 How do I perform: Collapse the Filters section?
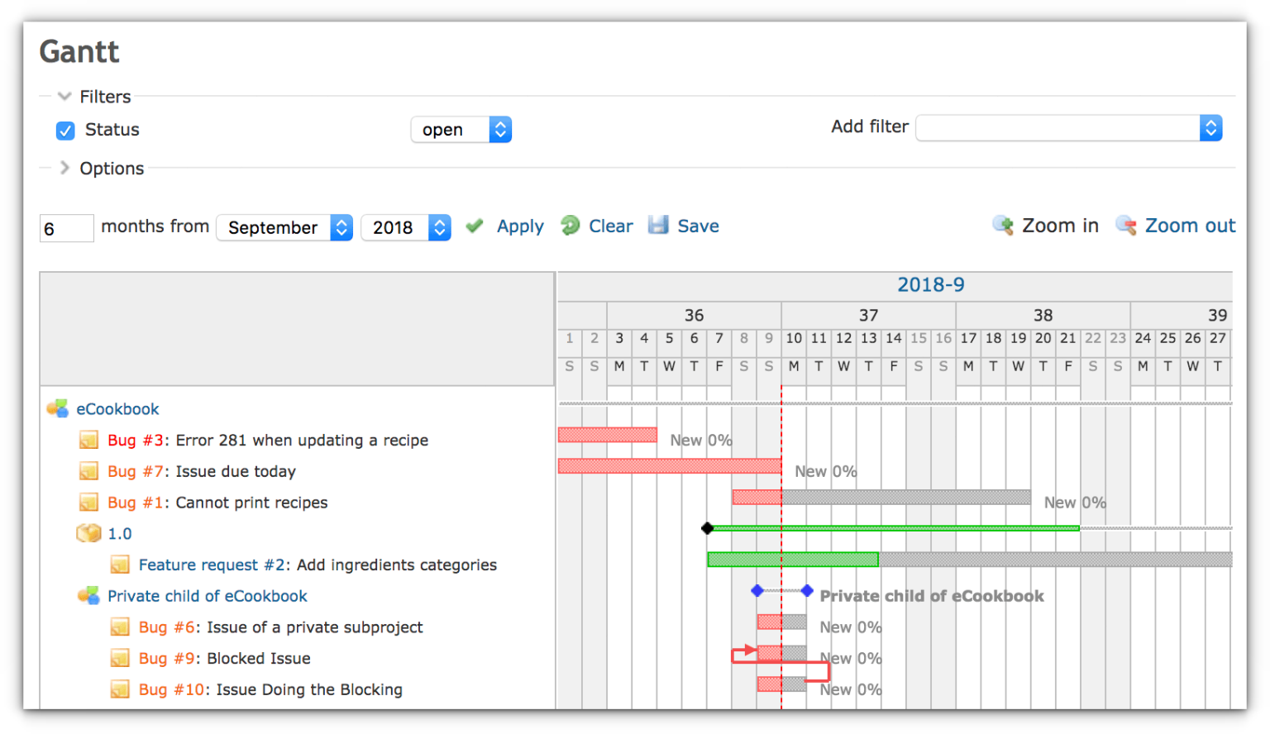64,96
